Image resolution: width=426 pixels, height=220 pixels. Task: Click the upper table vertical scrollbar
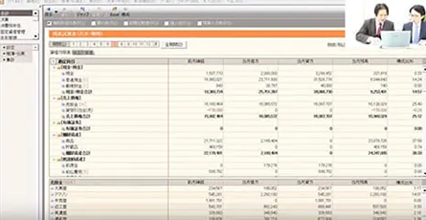tap(423, 117)
